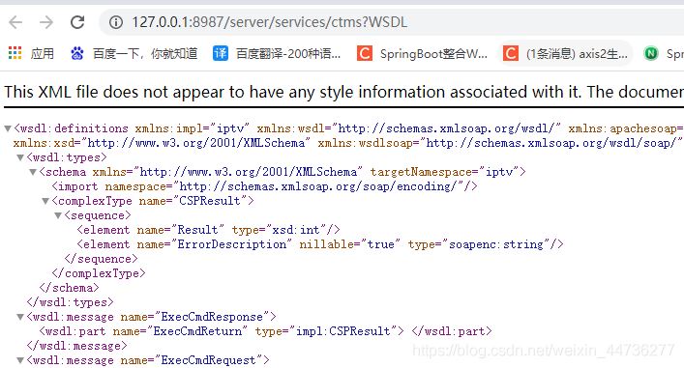684x368 pixels.
Task: View site information icon in address bar
Action: (115, 22)
